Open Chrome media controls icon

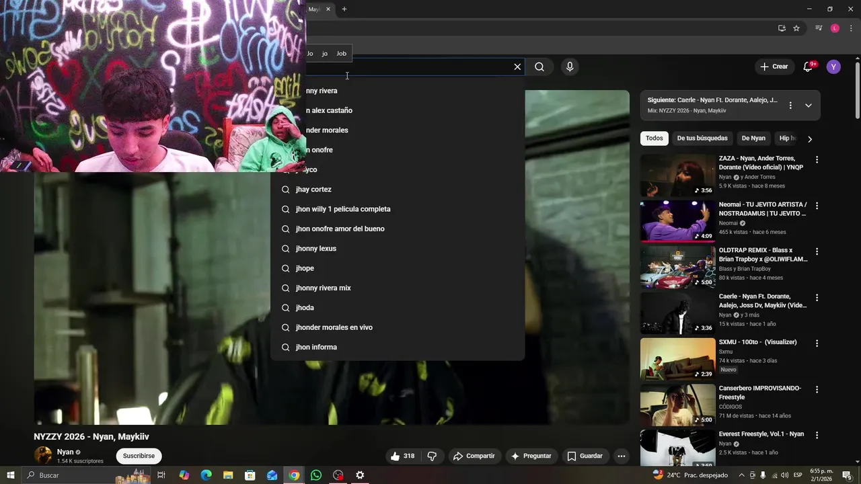tap(819, 28)
